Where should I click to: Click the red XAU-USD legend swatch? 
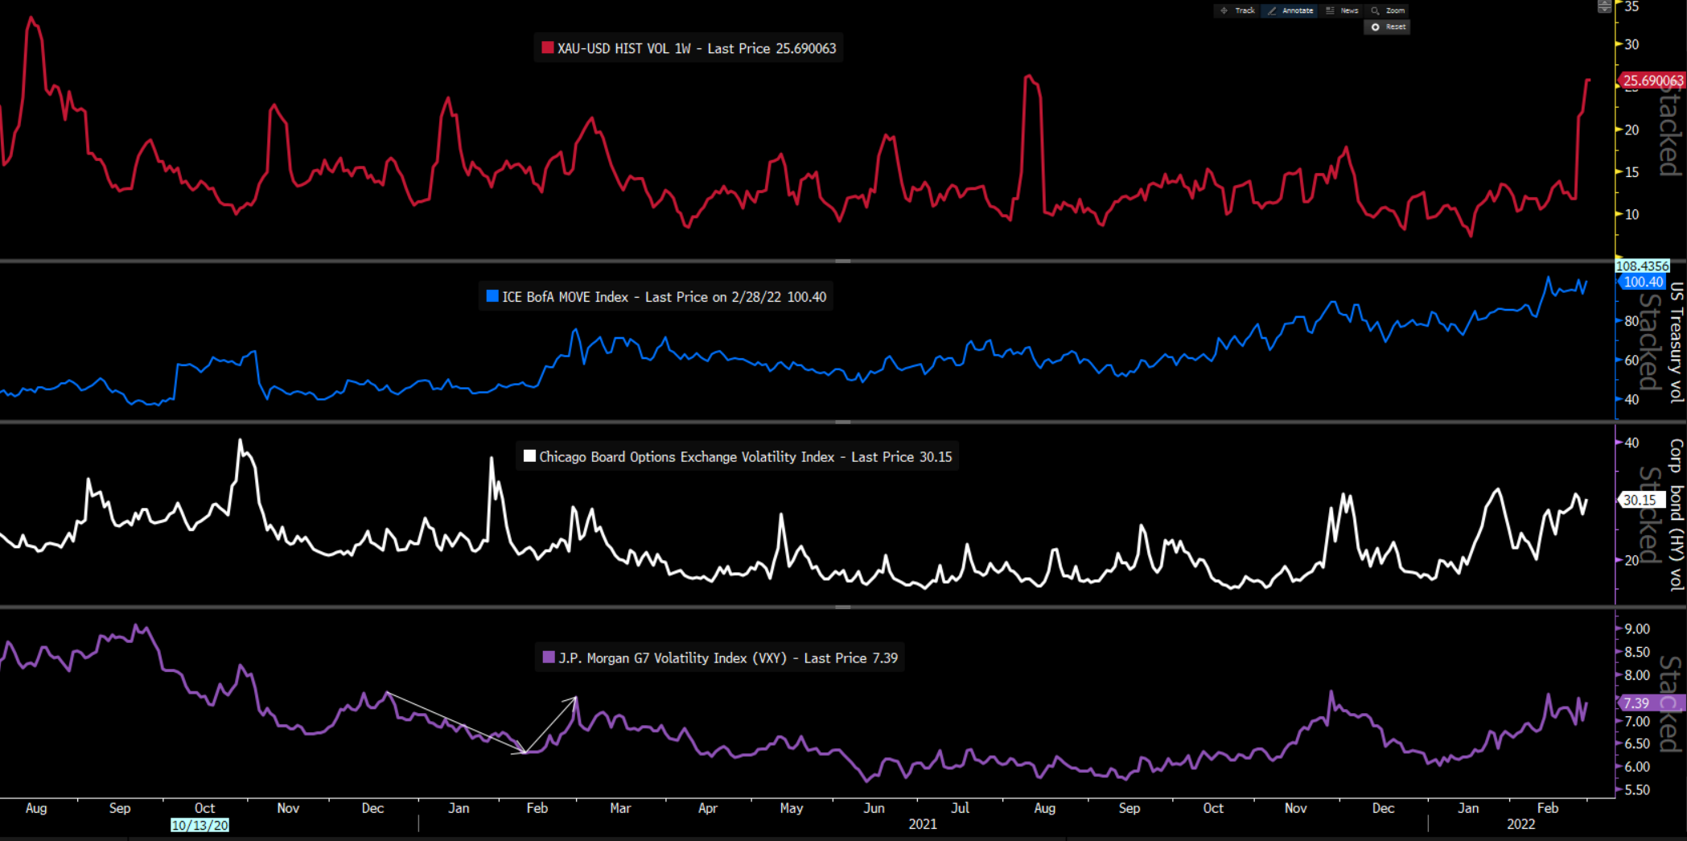547,48
